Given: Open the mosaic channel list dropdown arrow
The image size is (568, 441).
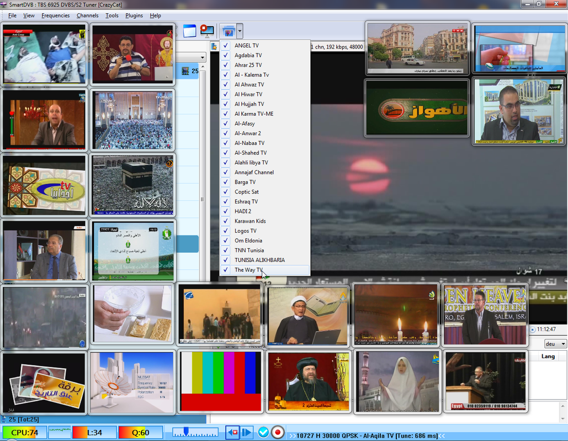Looking at the screenshot, I should tap(240, 31).
